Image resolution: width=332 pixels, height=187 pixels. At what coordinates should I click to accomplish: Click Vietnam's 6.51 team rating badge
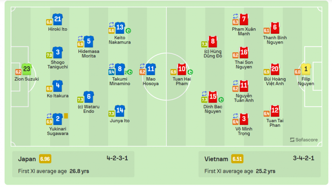237,159
